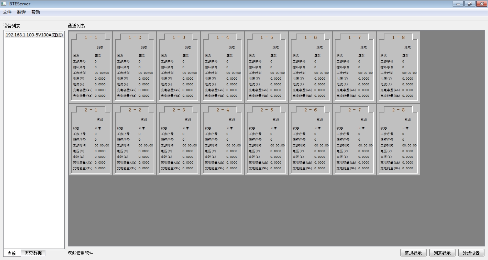Select channel panel 2 - 4

pyautogui.click(x=223, y=139)
